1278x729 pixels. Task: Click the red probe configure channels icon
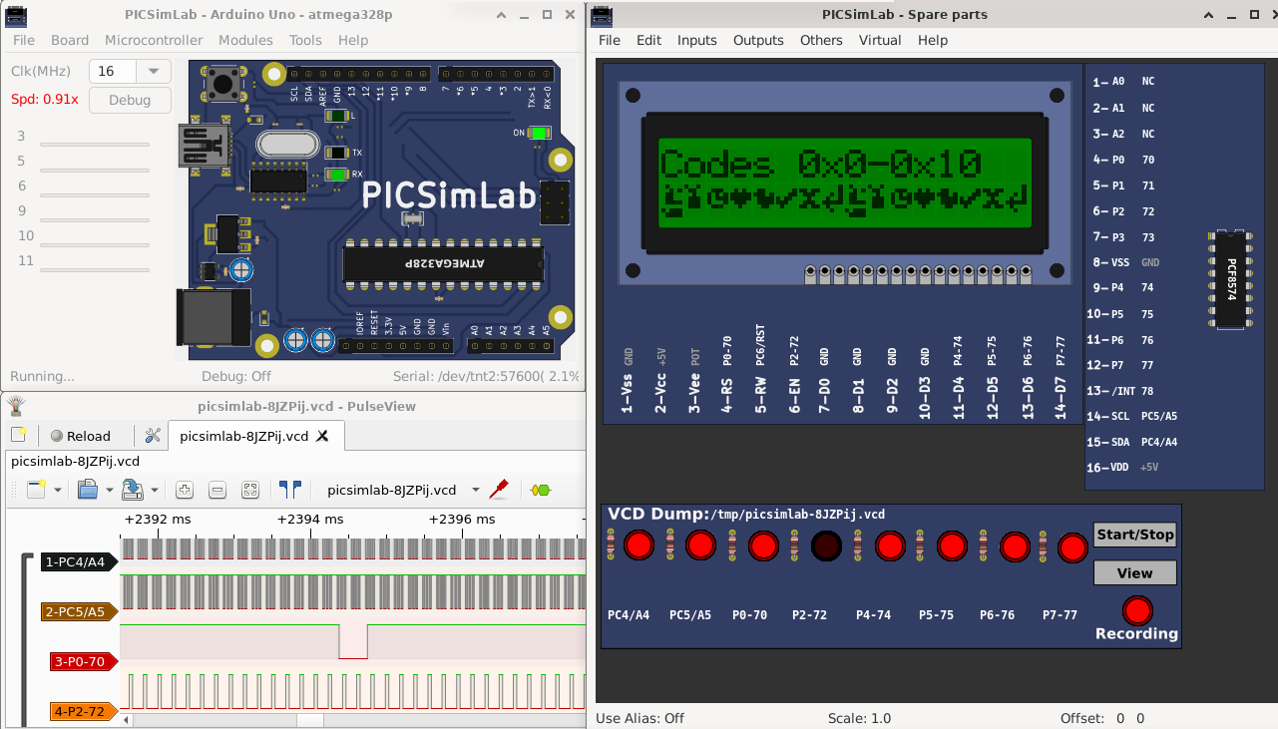[x=499, y=490]
